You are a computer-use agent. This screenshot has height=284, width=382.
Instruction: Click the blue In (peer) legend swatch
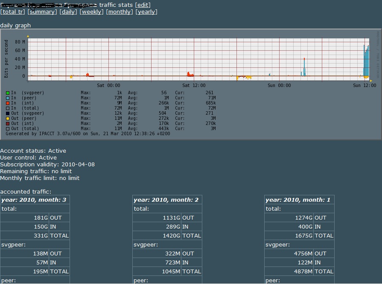[8, 98]
